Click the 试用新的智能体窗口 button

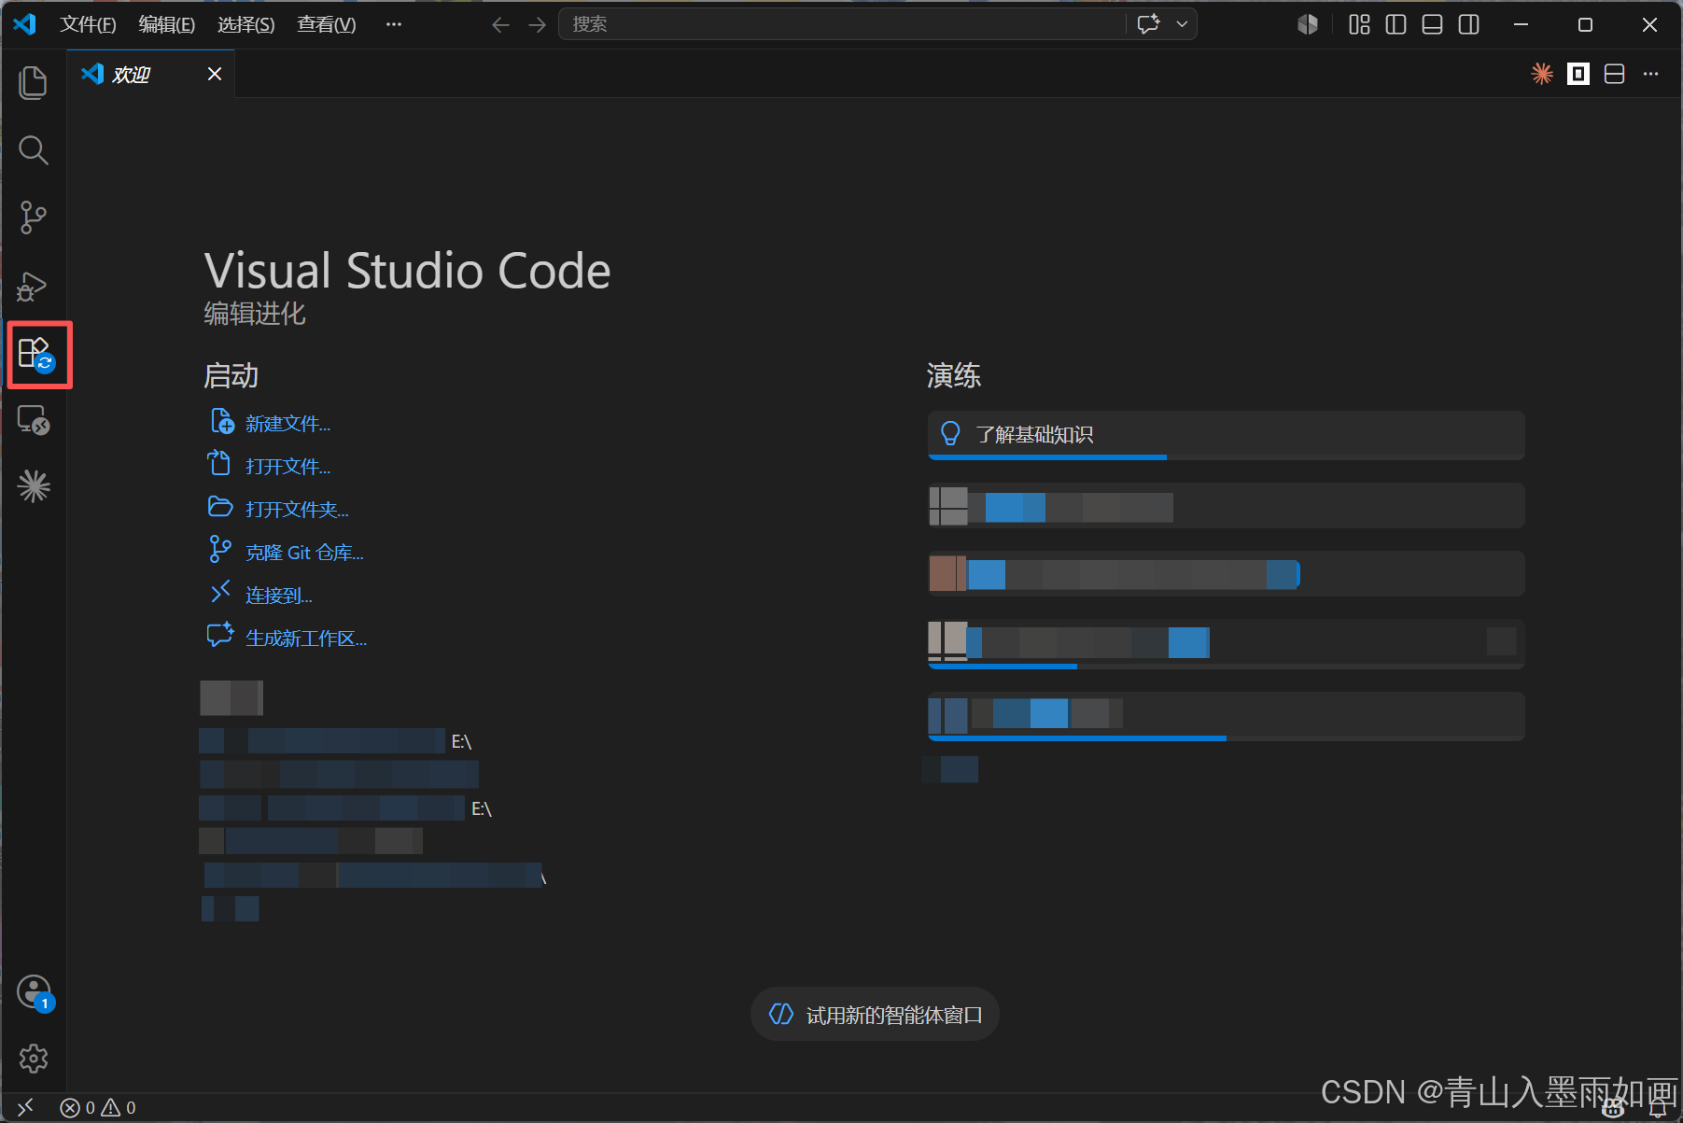(875, 1014)
